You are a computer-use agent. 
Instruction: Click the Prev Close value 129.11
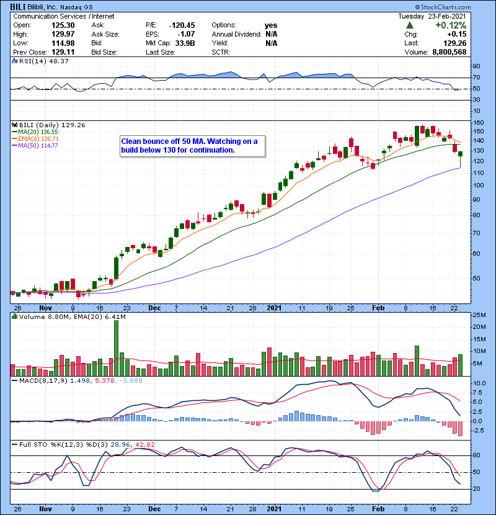(63, 52)
